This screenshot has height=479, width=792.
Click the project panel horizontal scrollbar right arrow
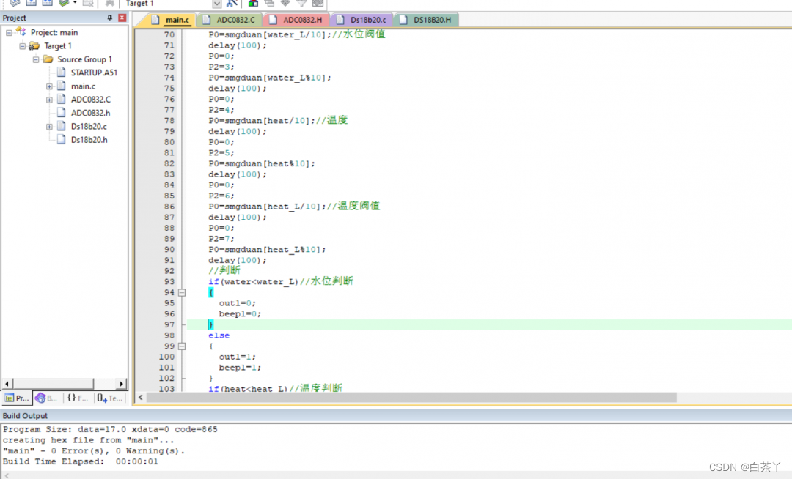pyautogui.click(x=122, y=384)
